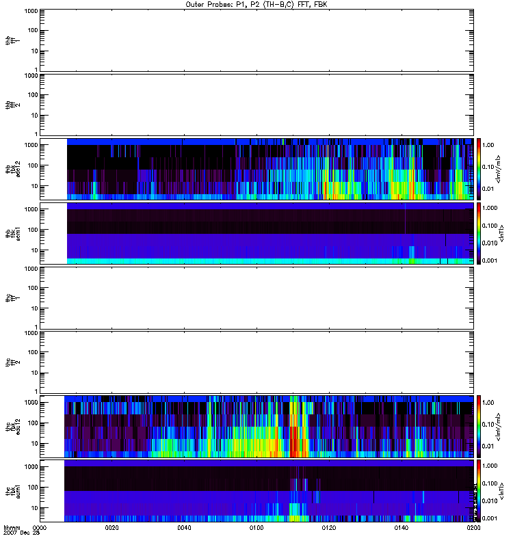The height and width of the screenshot is (547, 513).
Task: Click the '100' tick label on thc fft 2 axis
Action: coord(33,352)
